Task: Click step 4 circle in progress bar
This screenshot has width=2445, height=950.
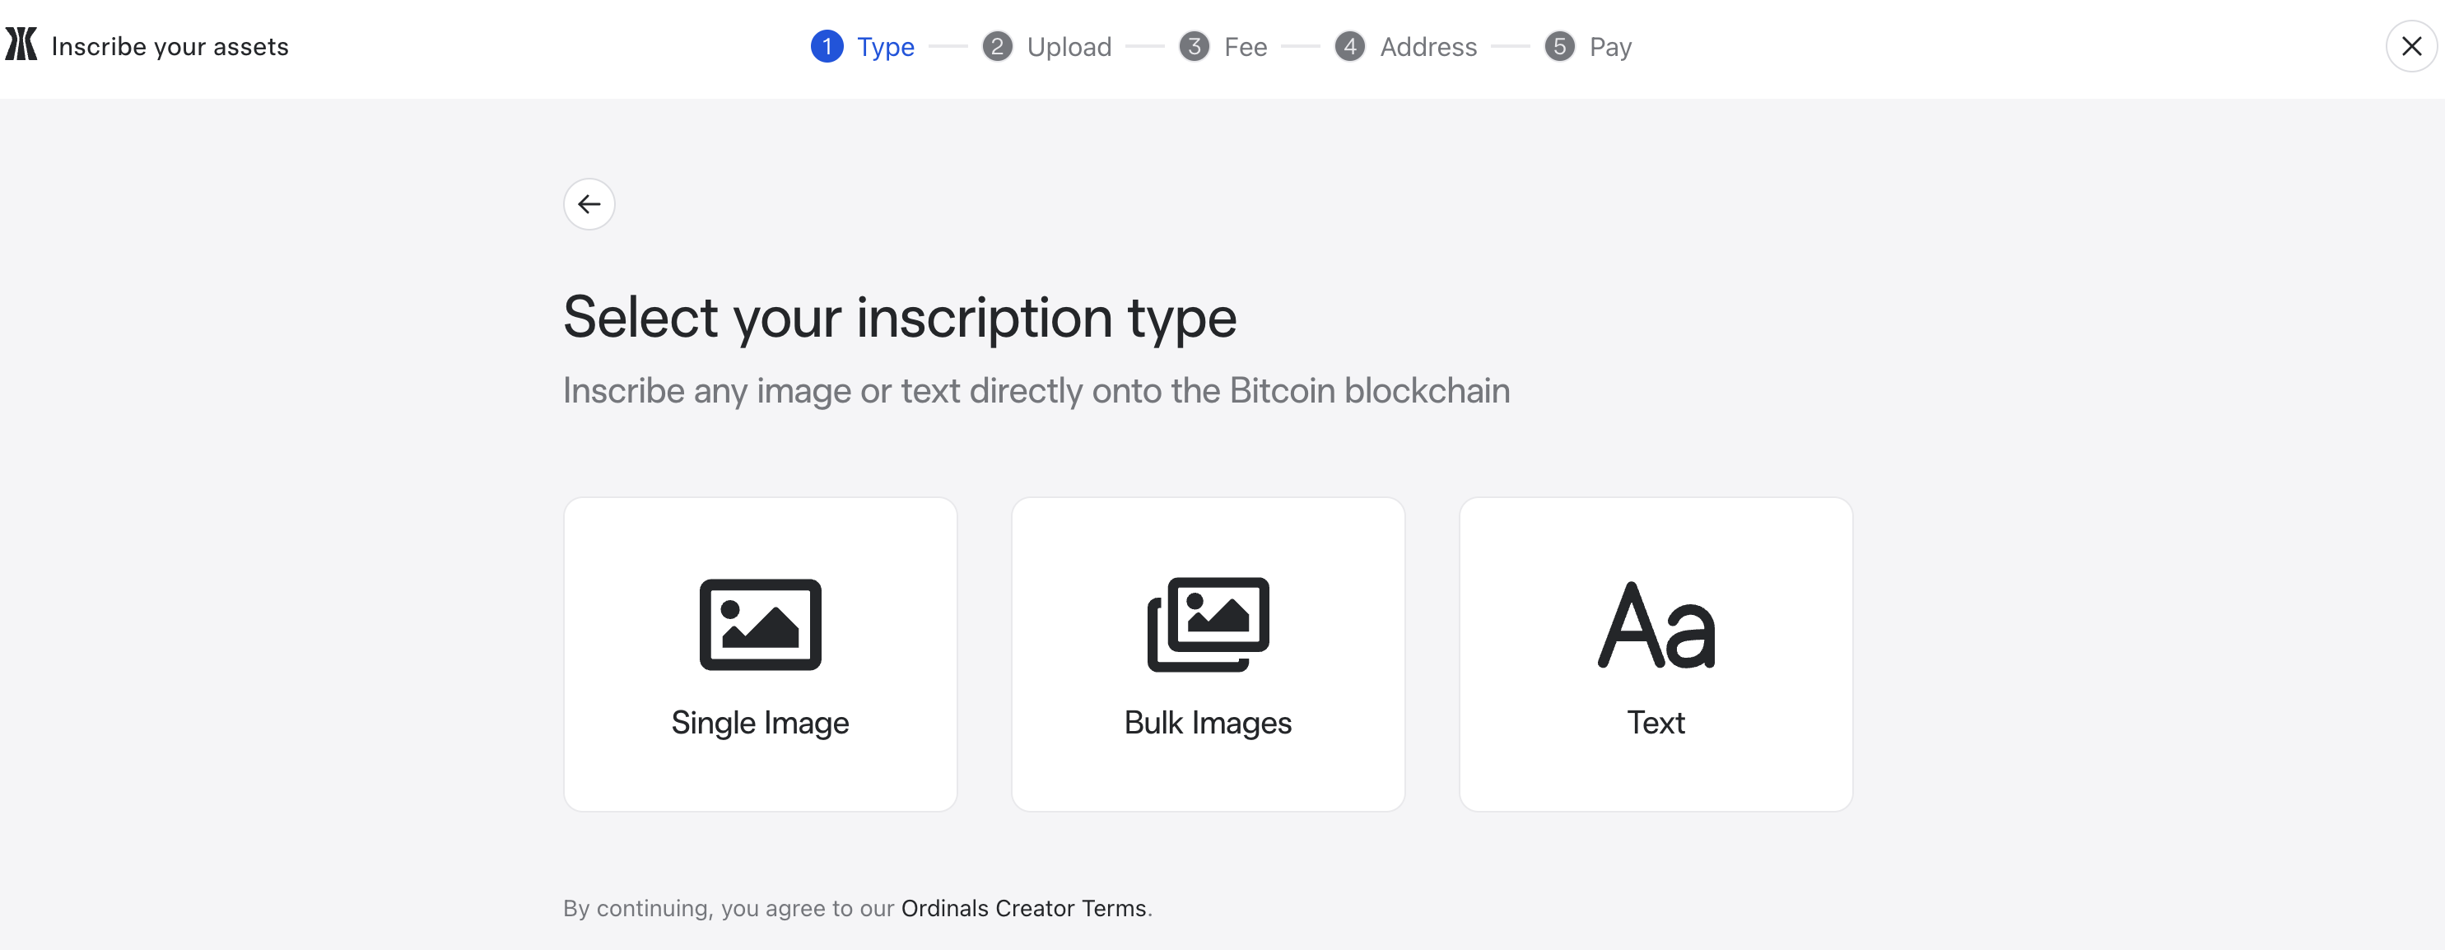Action: pos(1349,46)
